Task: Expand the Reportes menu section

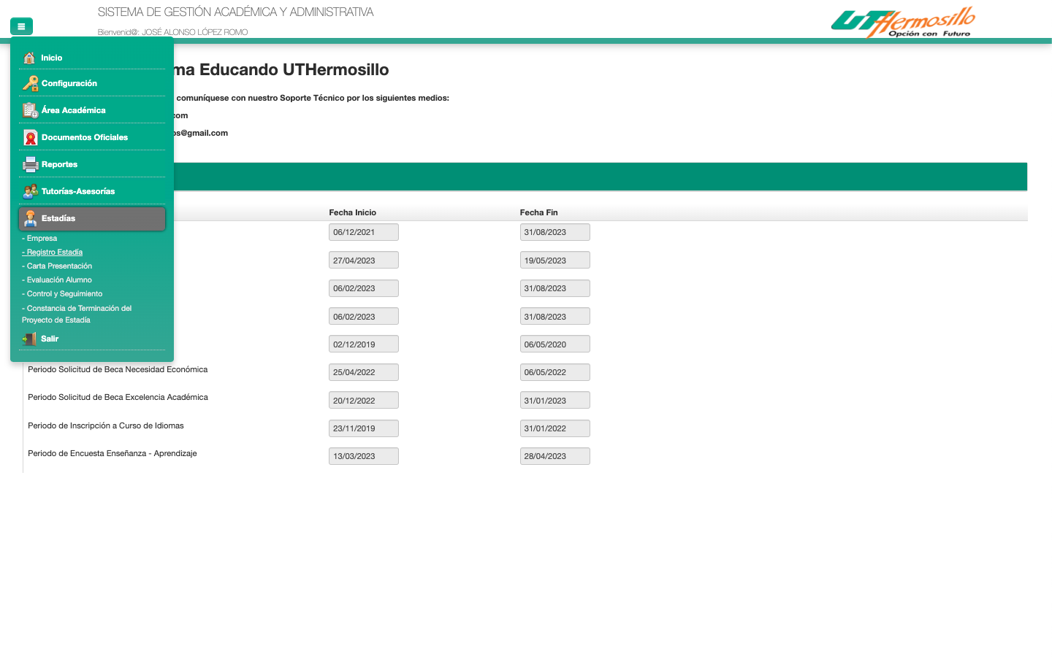Action: click(60, 164)
